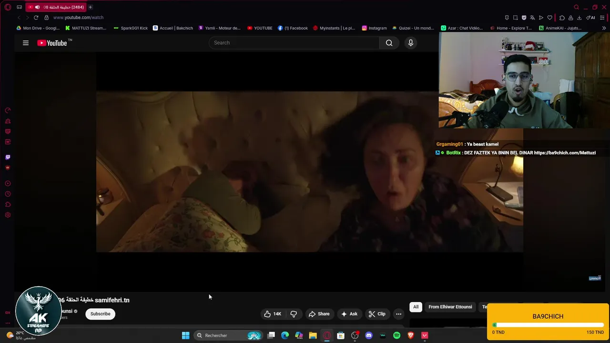Image resolution: width=610 pixels, height=343 pixels.
Task: Open the Myinstants bookmark
Action: coord(334,28)
